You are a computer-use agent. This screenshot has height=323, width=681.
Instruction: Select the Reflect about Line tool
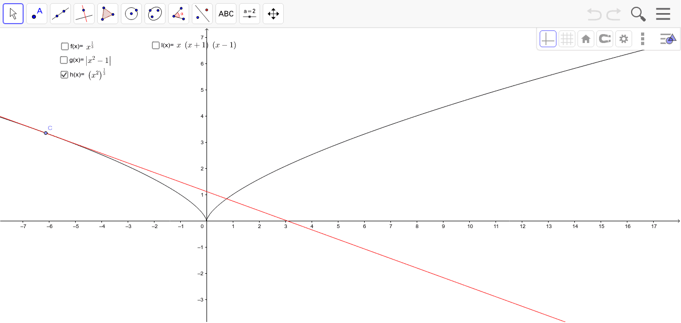(202, 14)
